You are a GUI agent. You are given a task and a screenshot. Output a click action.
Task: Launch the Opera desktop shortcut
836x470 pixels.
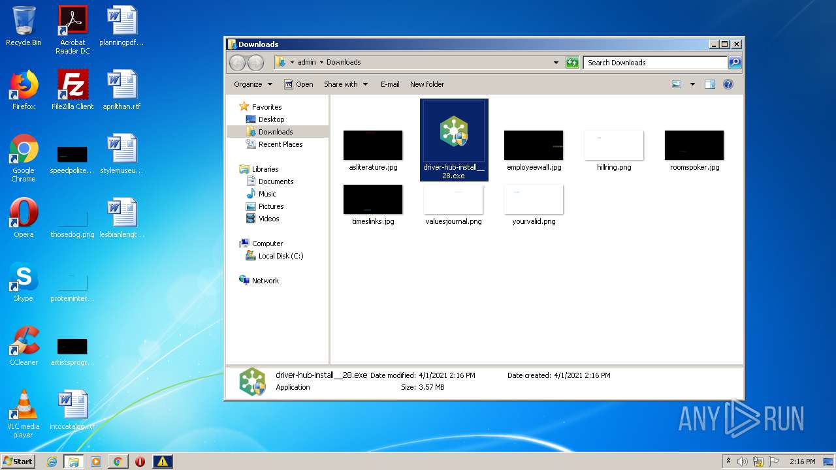[24, 218]
